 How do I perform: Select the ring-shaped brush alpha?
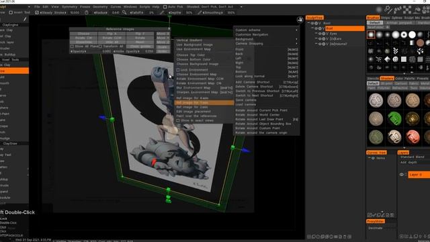coord(404,34)
